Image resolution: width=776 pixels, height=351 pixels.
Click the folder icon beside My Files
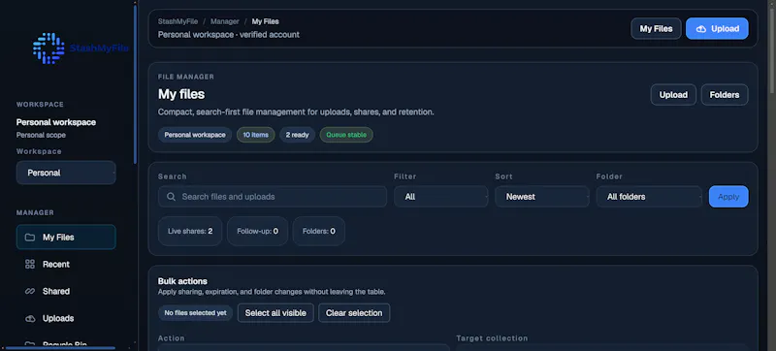[30, 238]
